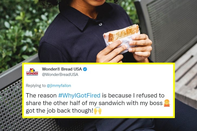Viewport: 197px width, 131px height.
Task: Open the Wonder® Bread USA display name
Action: [x=62, y=69]
